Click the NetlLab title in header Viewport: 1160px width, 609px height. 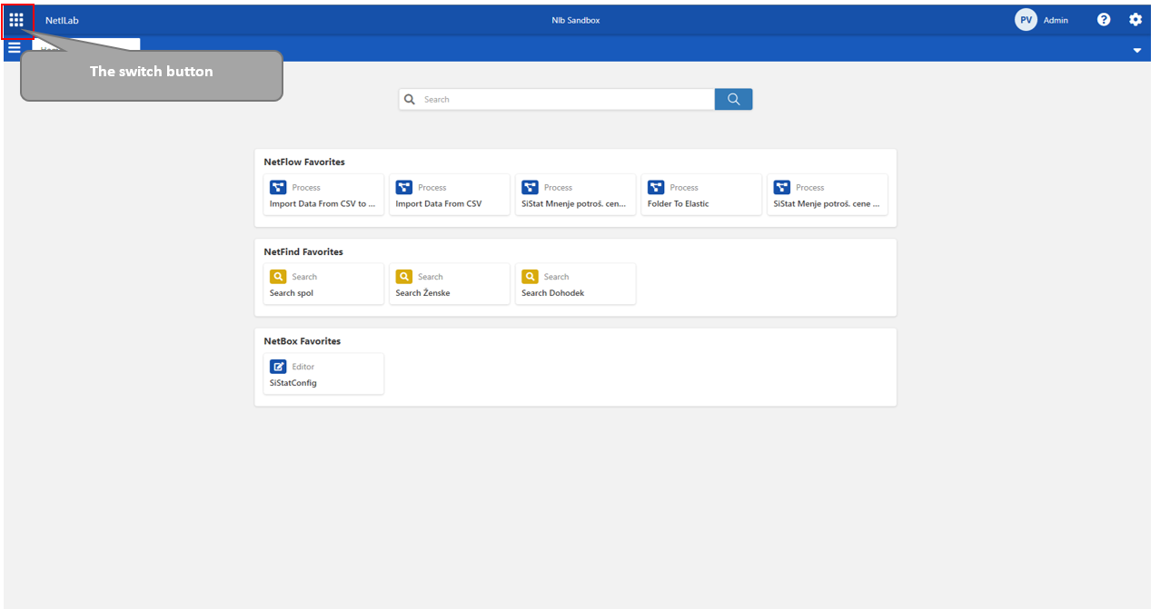tap(62, 20)
